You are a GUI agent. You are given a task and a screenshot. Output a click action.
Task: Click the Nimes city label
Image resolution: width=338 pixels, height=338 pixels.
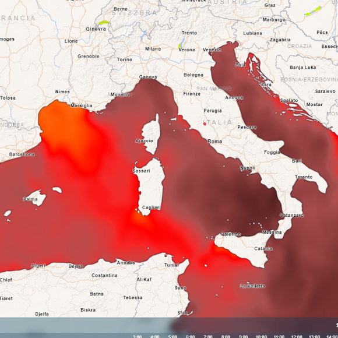click(62, 92)
